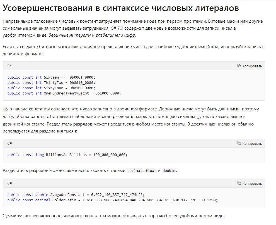Click the code line defining ThirtyTwo

tap(51, 82)
